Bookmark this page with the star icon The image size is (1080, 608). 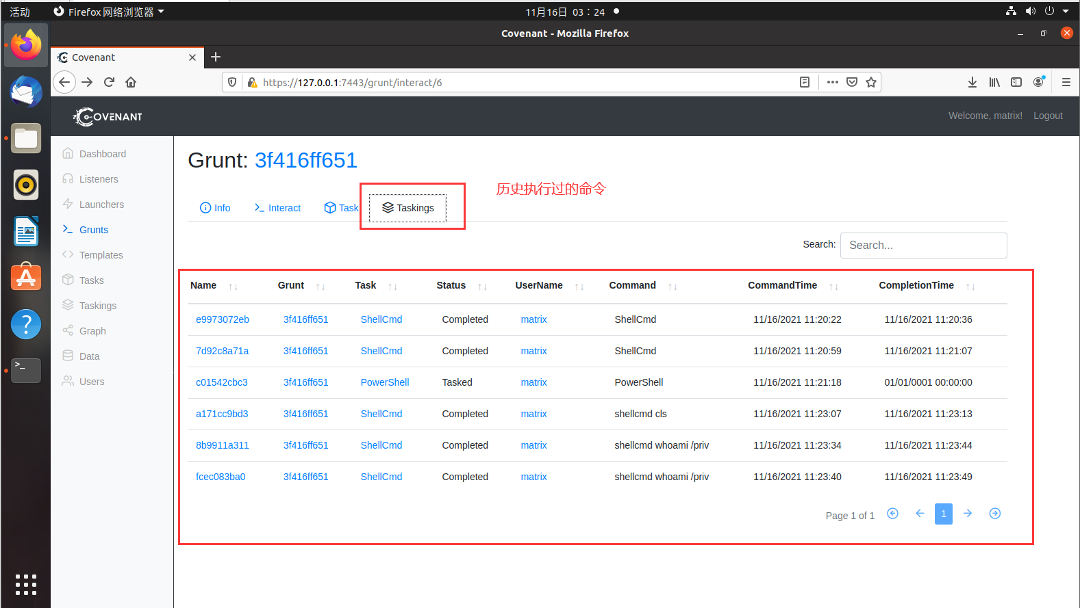[x=871, y=82]
